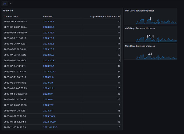184x134 pixels.
Task: Open firmware link 2023.2.12
Action: (x=48, y=105)
